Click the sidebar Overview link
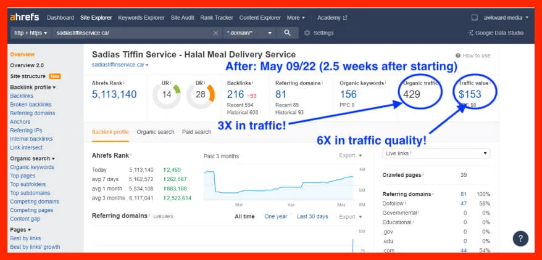This screenshot has width=542, height=260. tap(22, 54)
